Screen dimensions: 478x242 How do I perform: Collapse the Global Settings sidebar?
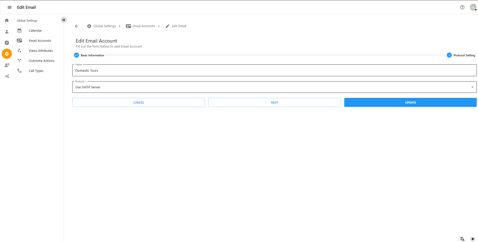point(64,20)
